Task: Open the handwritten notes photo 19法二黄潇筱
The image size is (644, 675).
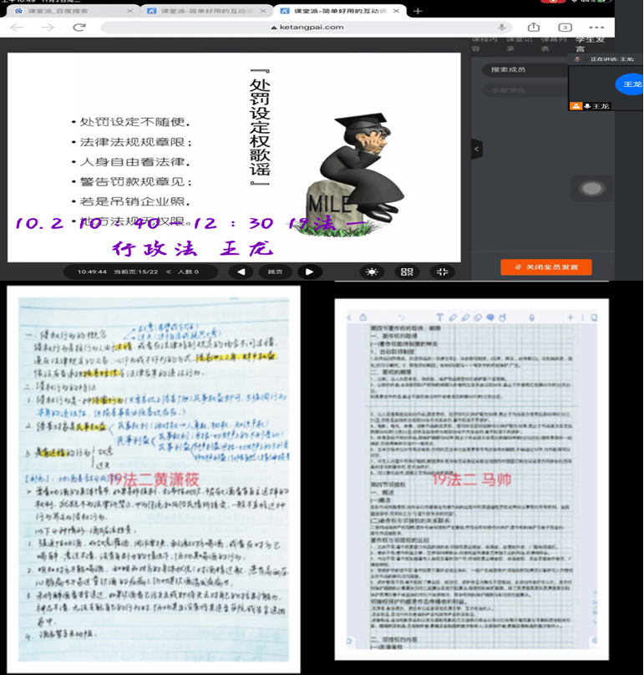Action: (x=153, y=479)
